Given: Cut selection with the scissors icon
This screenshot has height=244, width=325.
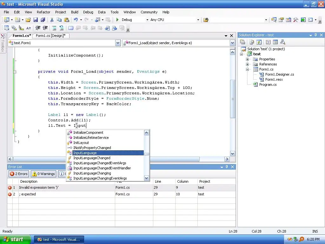Looking at the screenshot, I should (52, 20).
